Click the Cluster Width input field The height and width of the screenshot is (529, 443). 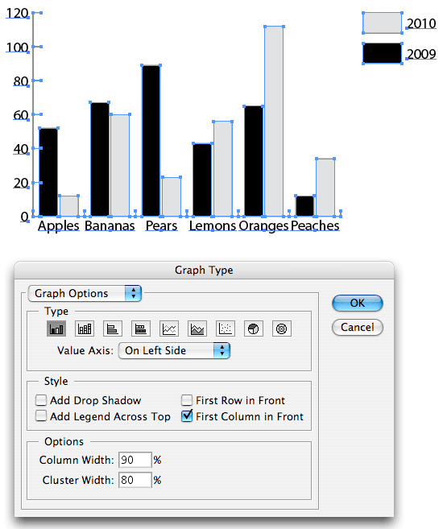pyautogui.click(x=135, y=480)
